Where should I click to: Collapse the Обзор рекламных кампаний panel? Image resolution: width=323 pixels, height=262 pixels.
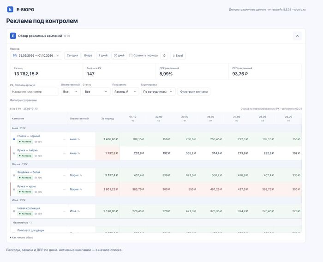tap(297, 36)
